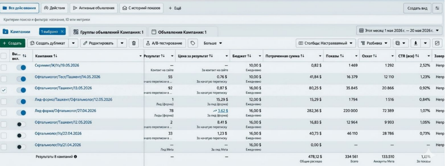Expand arrow next to Создать дубликат

coord(74,43)
